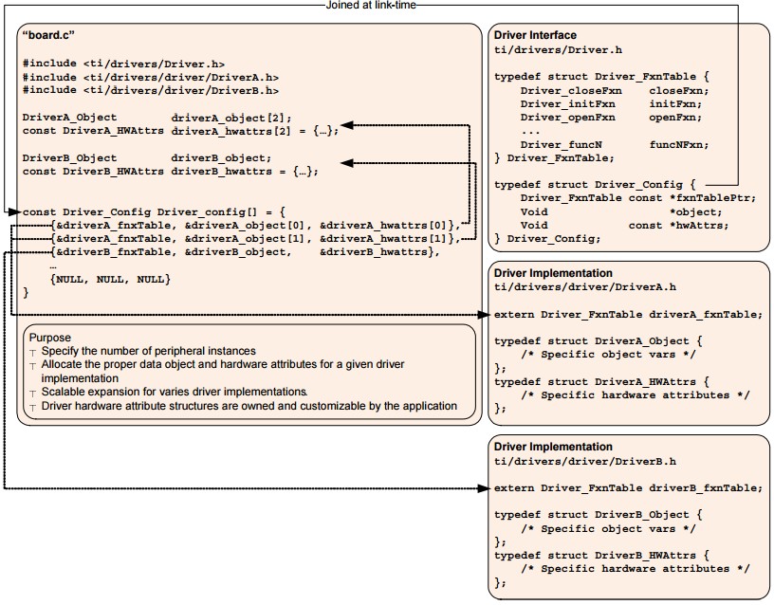Select the line including driver/DriverB.h
Image resolution: width=774 pixels, height=605 pixels.
point(151,91)
